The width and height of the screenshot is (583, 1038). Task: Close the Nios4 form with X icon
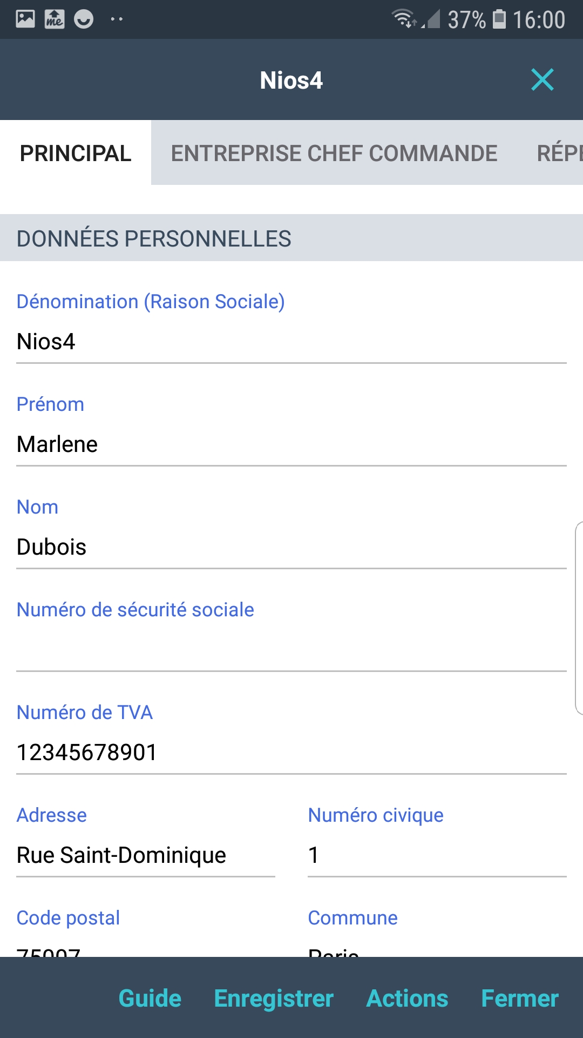[x=542, y=80]
